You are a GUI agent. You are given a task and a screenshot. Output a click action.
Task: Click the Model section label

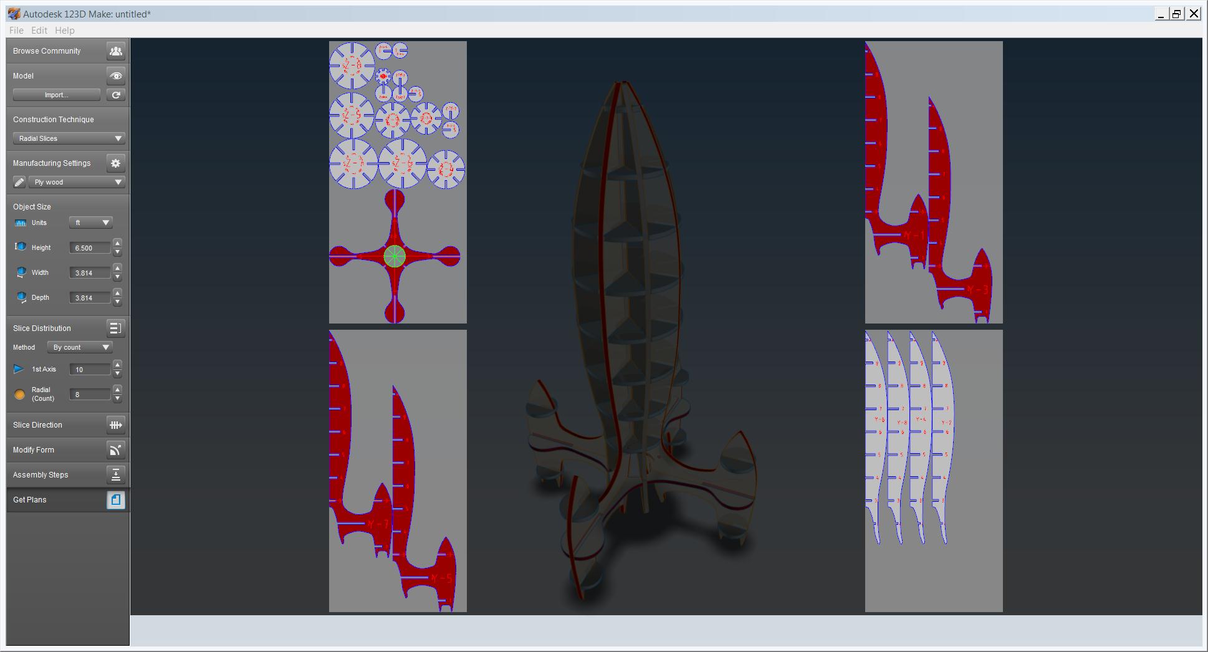tap(23, 76)
